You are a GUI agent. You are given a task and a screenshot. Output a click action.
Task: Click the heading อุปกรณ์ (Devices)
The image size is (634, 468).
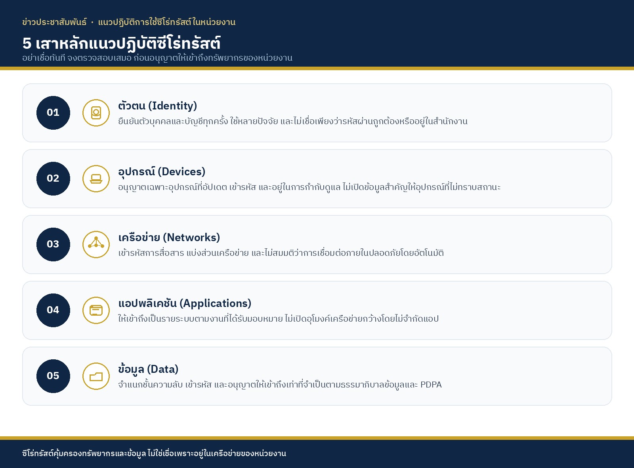coord(162,172)
